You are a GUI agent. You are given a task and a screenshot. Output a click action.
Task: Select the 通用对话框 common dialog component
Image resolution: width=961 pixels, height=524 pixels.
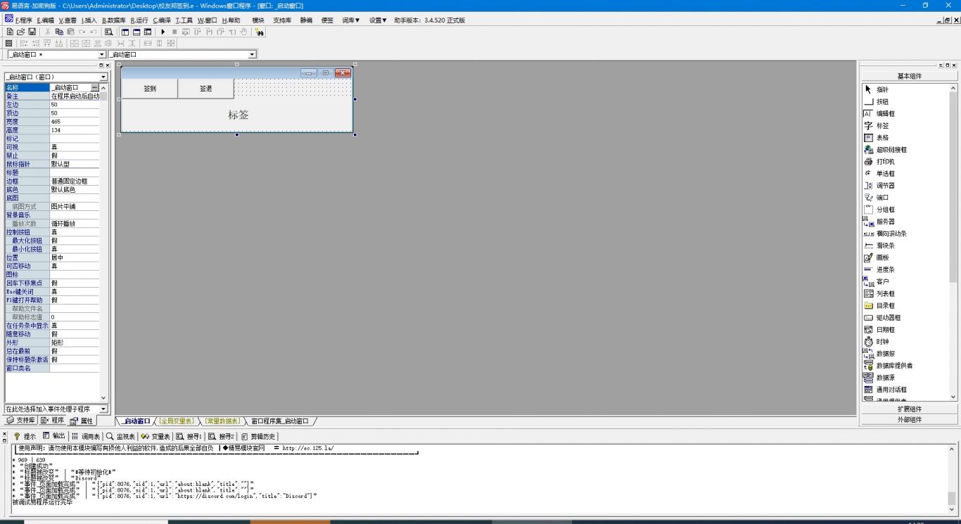click(885, 389)
